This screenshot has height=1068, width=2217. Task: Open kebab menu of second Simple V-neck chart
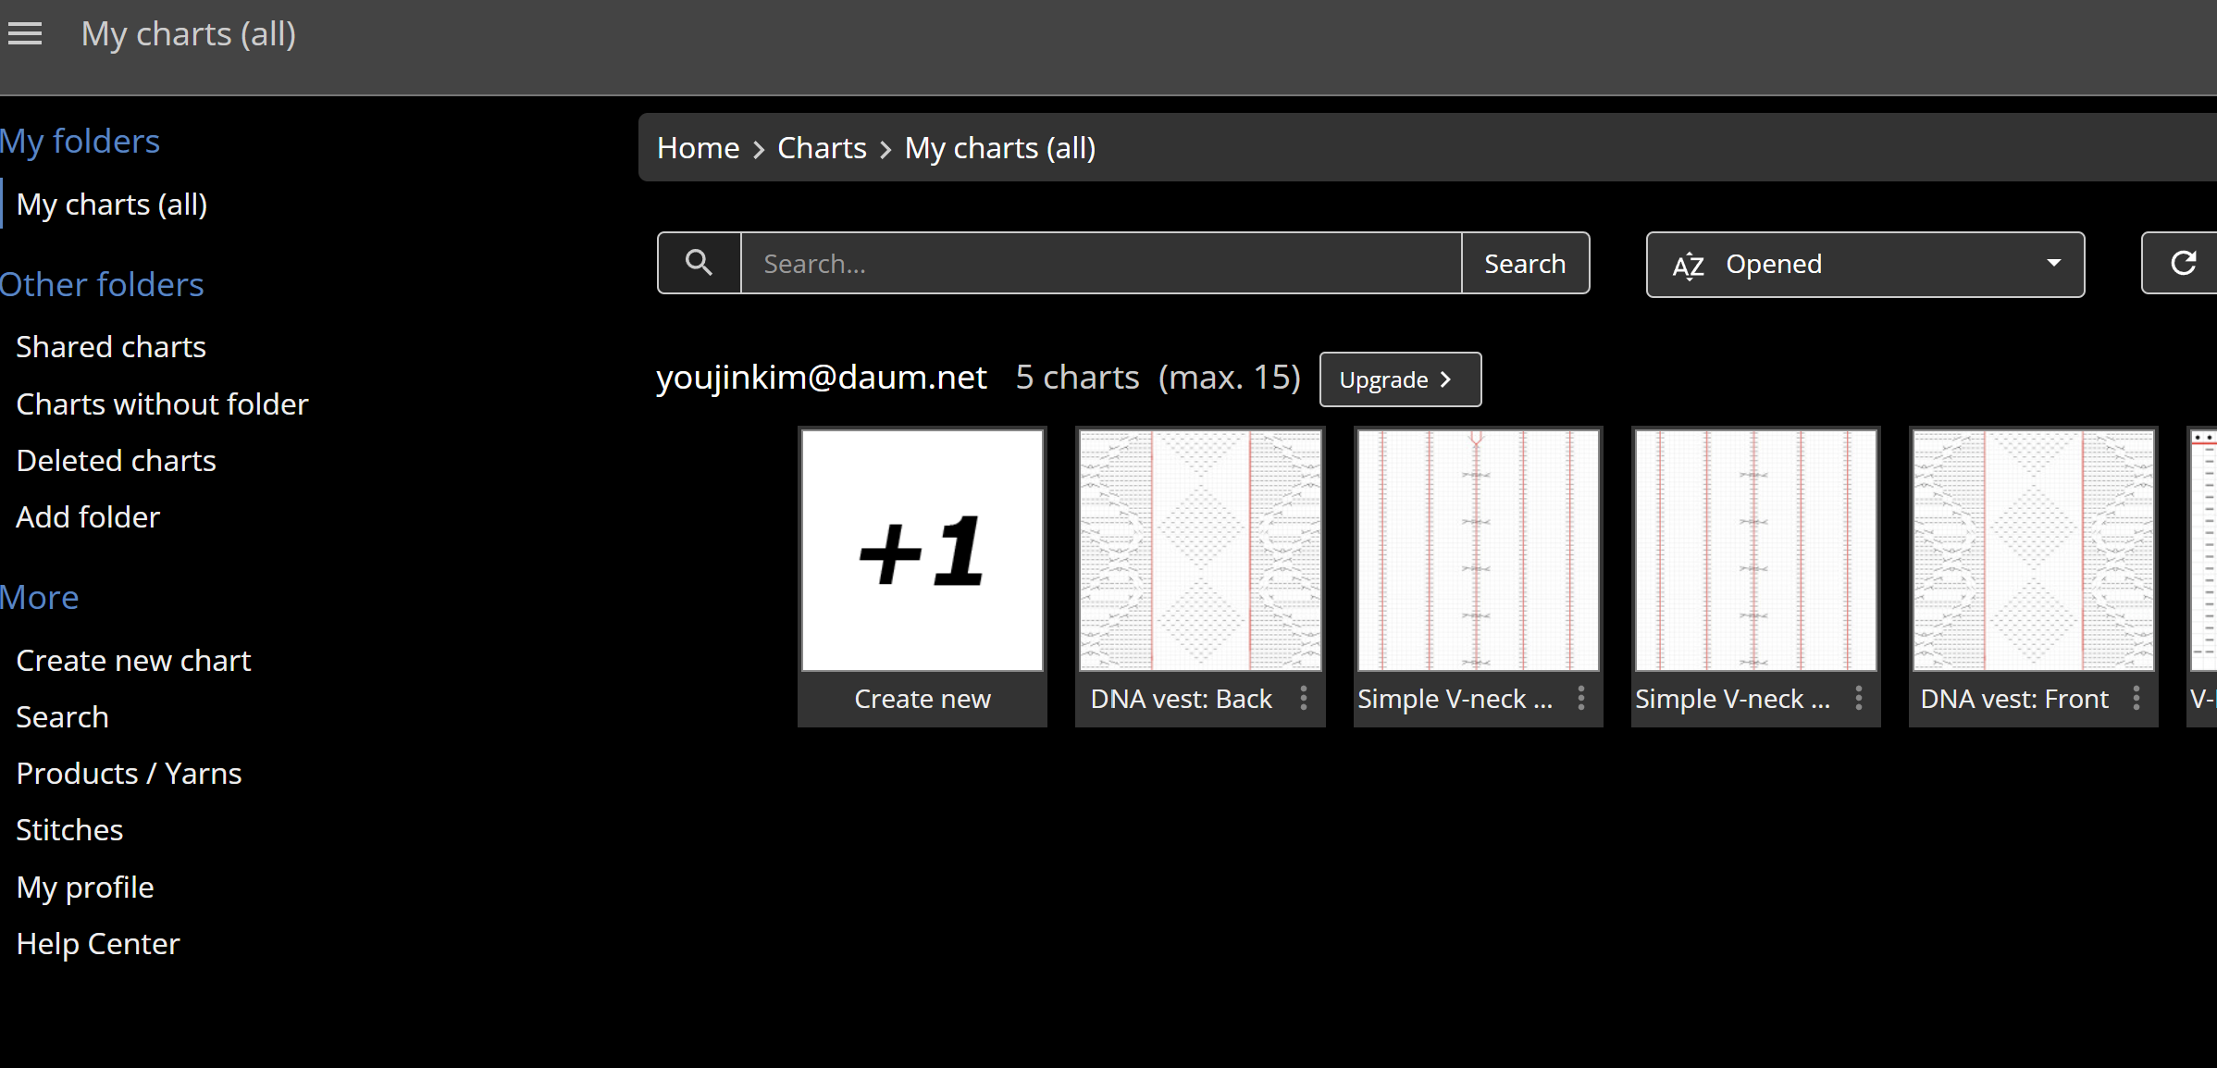(x=1859, y=699)
